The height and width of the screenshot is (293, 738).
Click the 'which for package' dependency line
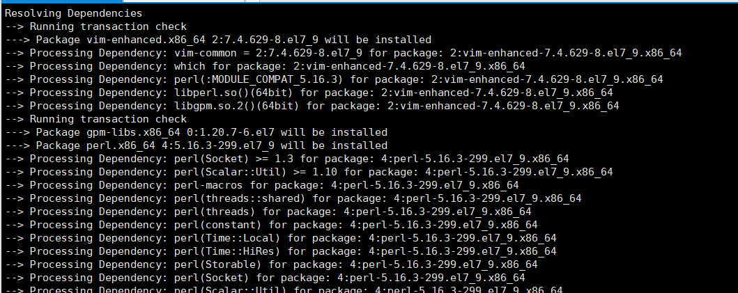265,66
